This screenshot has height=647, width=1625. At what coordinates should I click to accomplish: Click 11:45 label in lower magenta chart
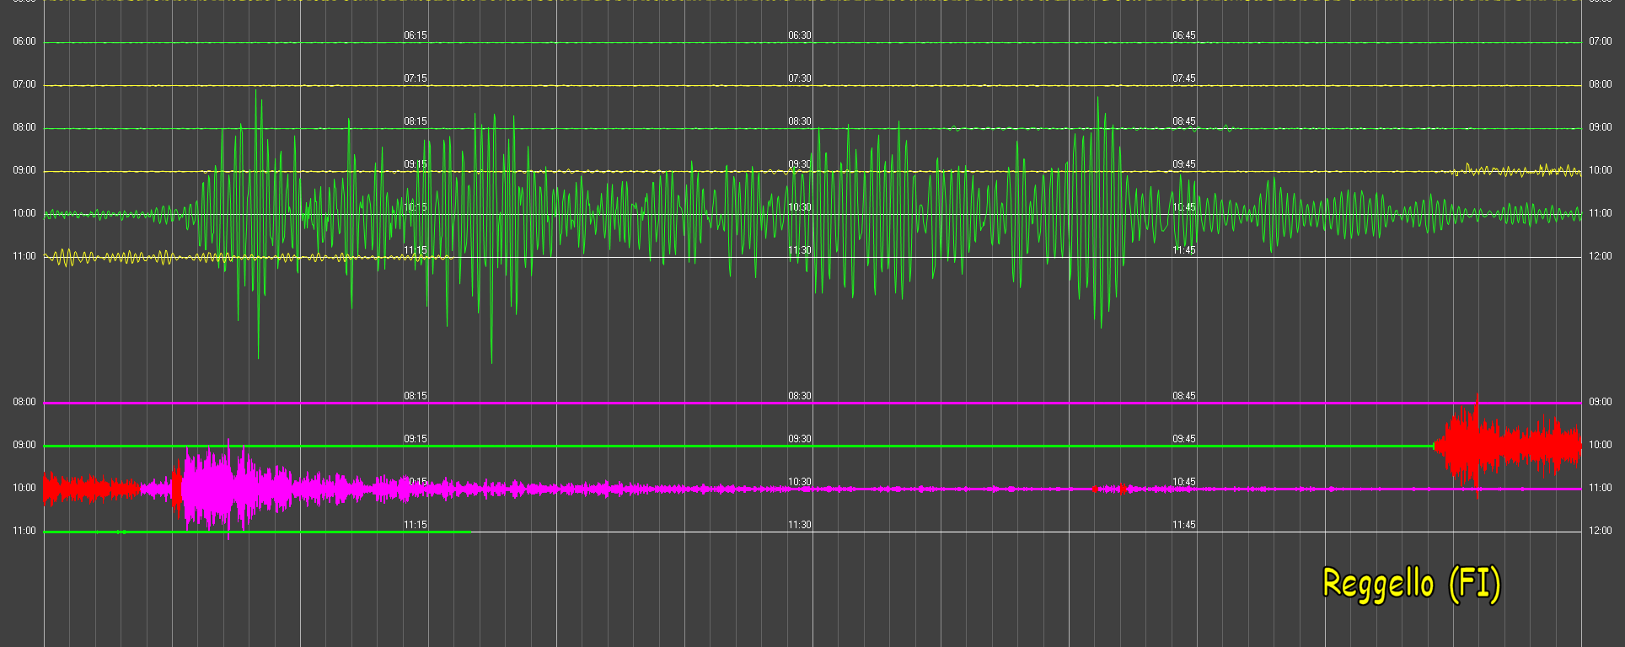coord(1184,525)
